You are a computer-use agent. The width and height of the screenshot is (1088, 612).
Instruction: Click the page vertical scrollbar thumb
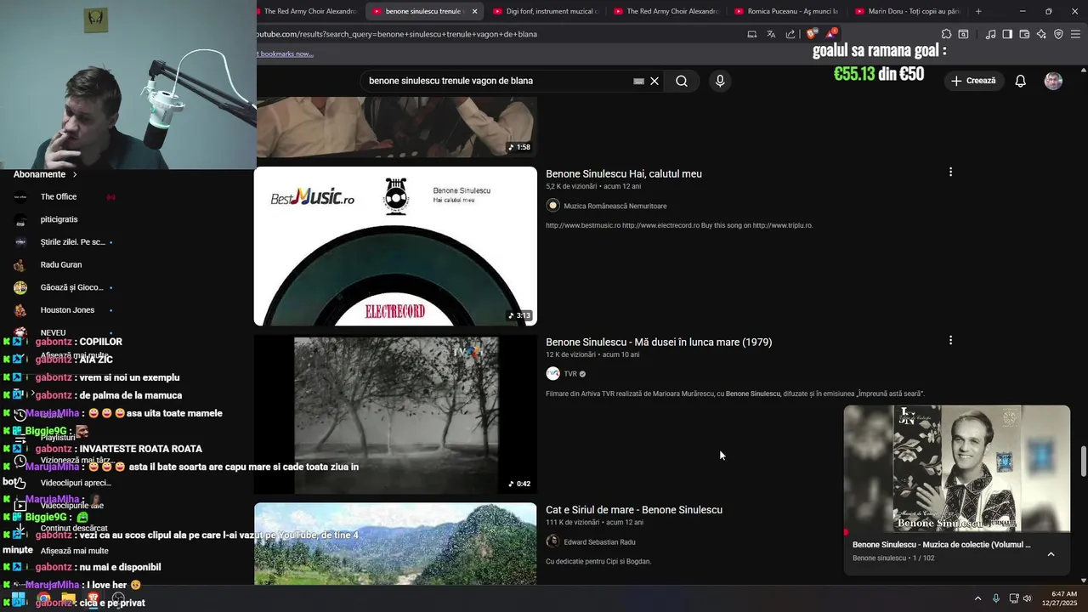click(1083, 462)
